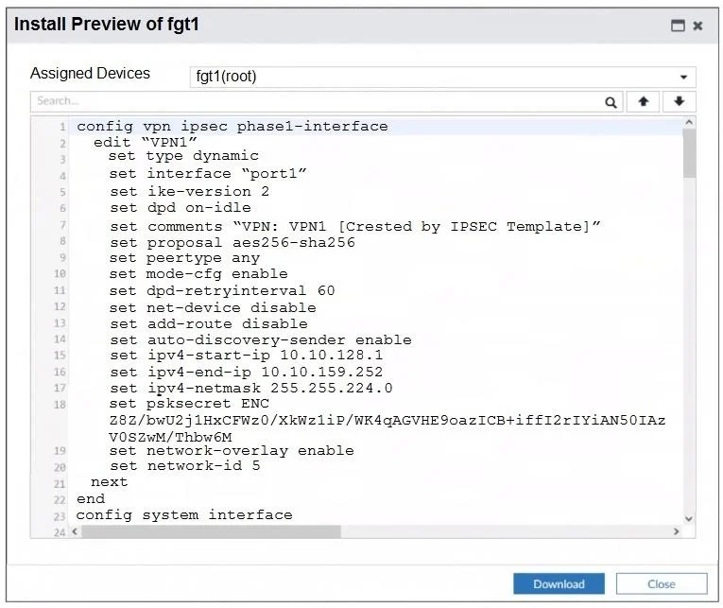Click the horizontal scrollbar right arrow

[676, 531]
